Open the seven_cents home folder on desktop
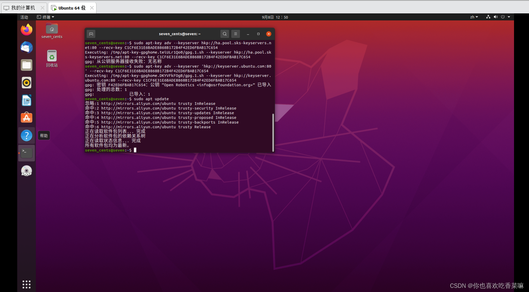529x292 pixels. pyautogui.click(x=51, y=28)
